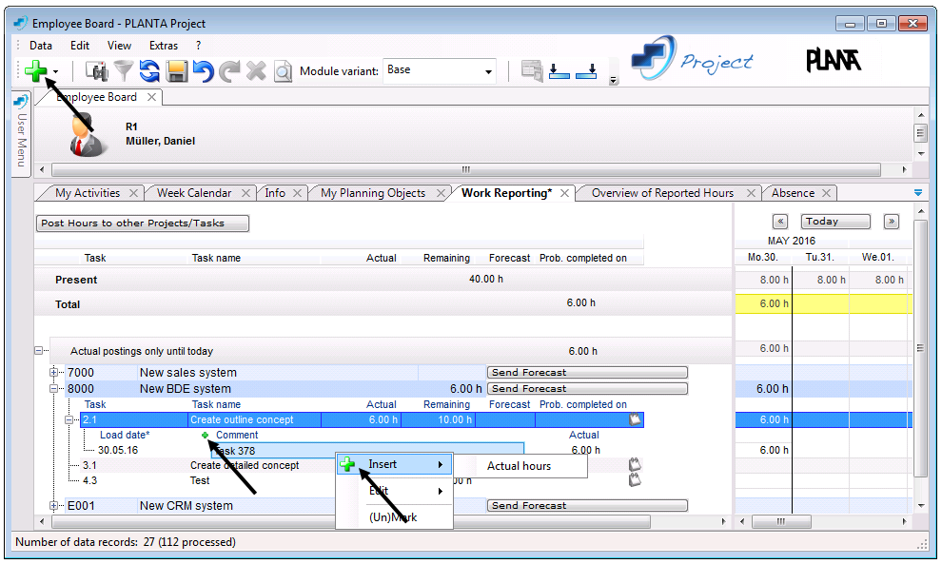Go to previous week with « button
Viewport: 942px width, 564px height.
[780, 222]
